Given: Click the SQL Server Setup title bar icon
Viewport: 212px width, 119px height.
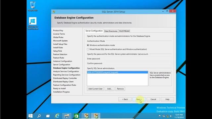Looking at the screenshot, I should coord(54,12).
